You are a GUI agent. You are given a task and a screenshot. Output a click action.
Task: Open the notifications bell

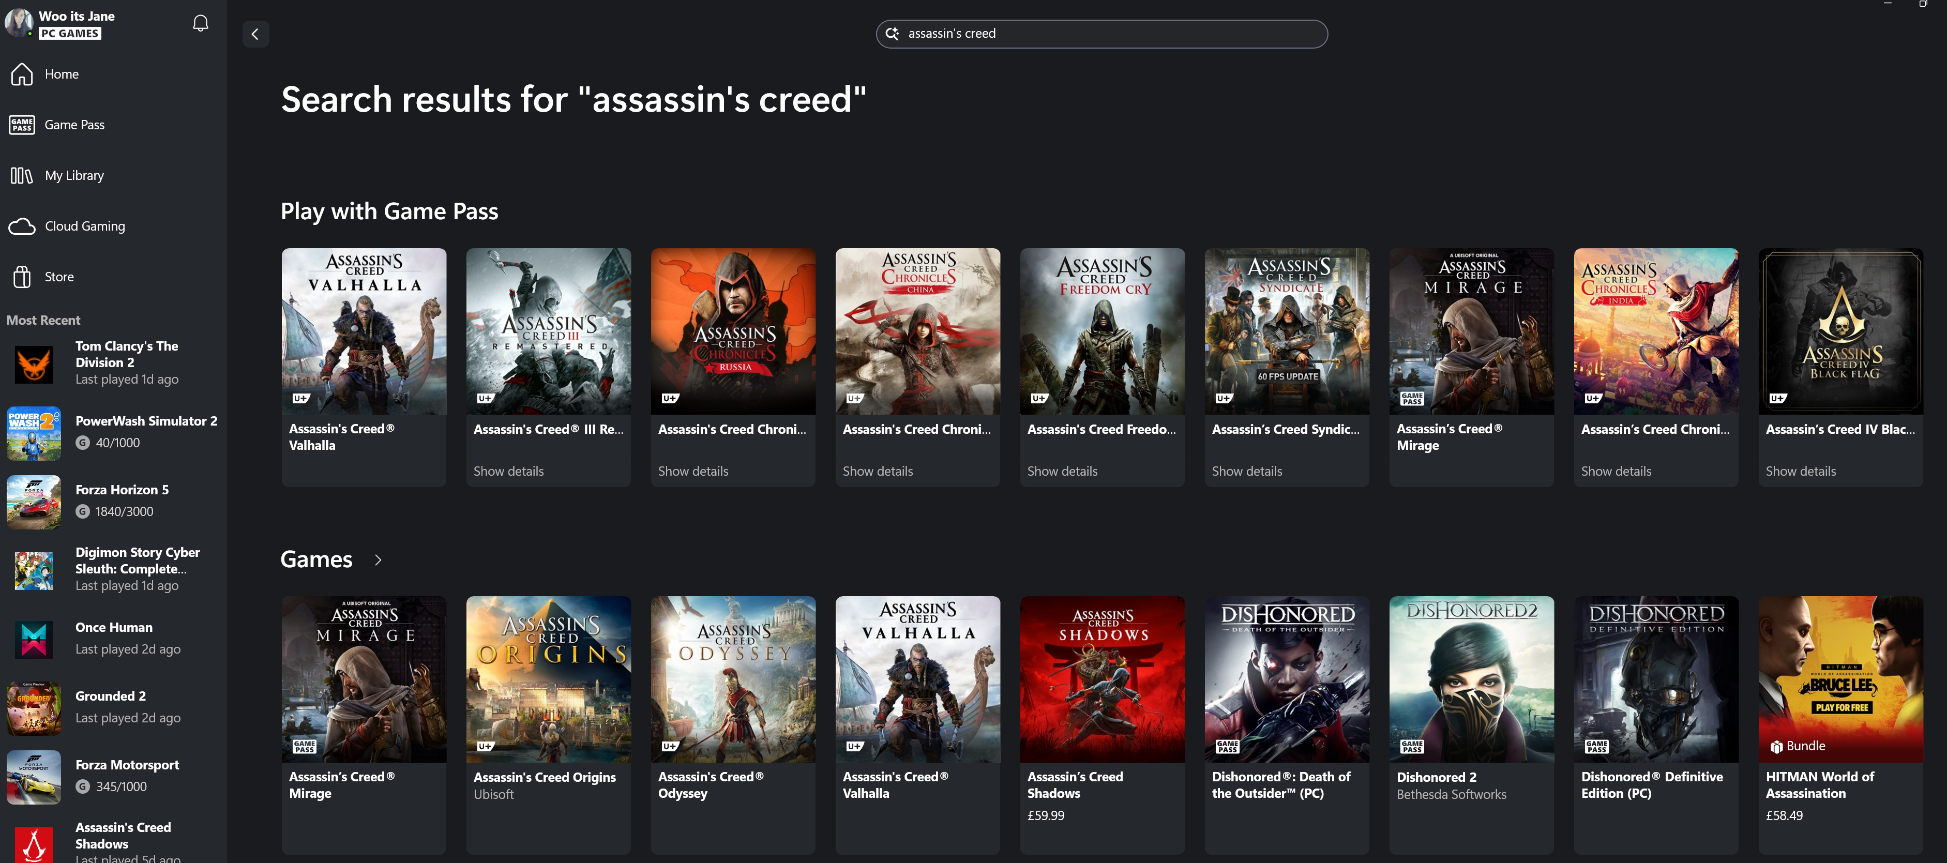point(200,23)
